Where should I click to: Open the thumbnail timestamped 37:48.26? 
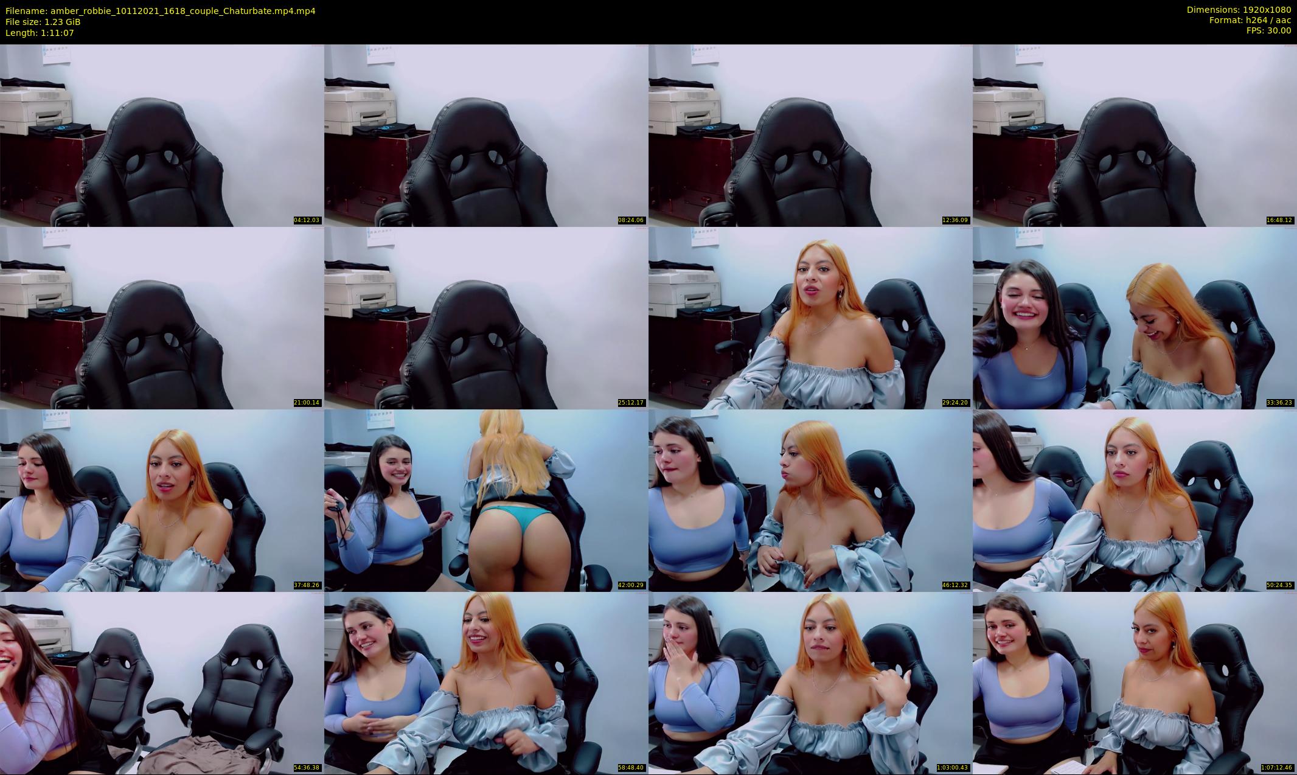[x=162, y=500]
